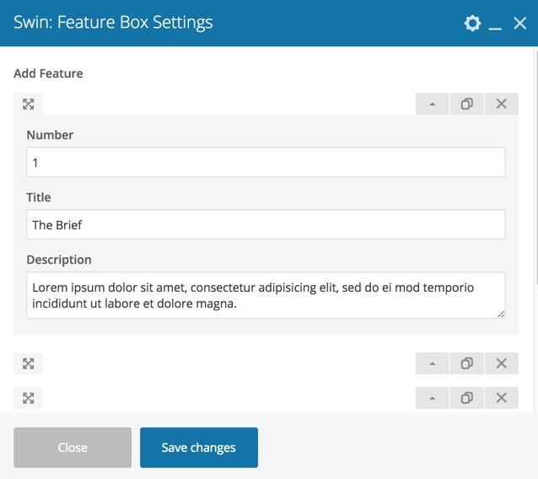The height and width of the screenshot is (479, 538).
Task: Click move handle of second feature item
Action: coord(29,363)
